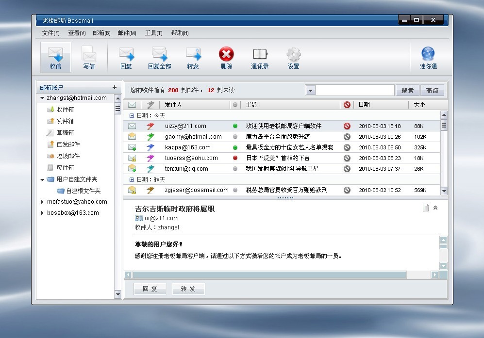This screenshot has width=484, height=338.
Task: Open the 工具(T) menu
Action: pyautogui.click(x=154, y=32)
